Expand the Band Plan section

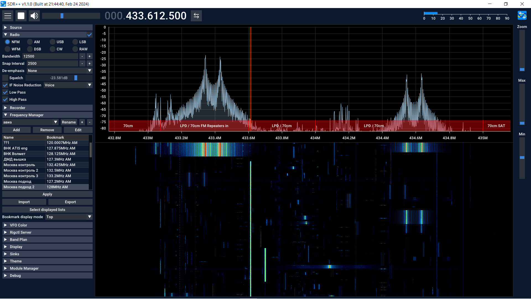pos(47,239)
